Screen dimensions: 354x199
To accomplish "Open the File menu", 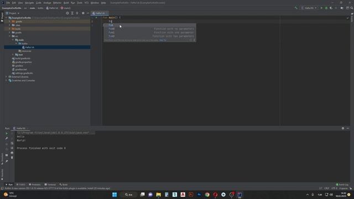I will (8, 3).
